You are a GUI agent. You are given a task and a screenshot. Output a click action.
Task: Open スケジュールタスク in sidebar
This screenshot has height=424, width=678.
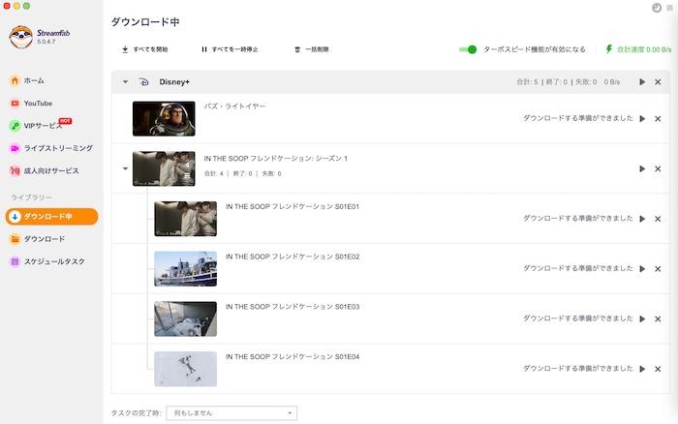pos(47,261)
